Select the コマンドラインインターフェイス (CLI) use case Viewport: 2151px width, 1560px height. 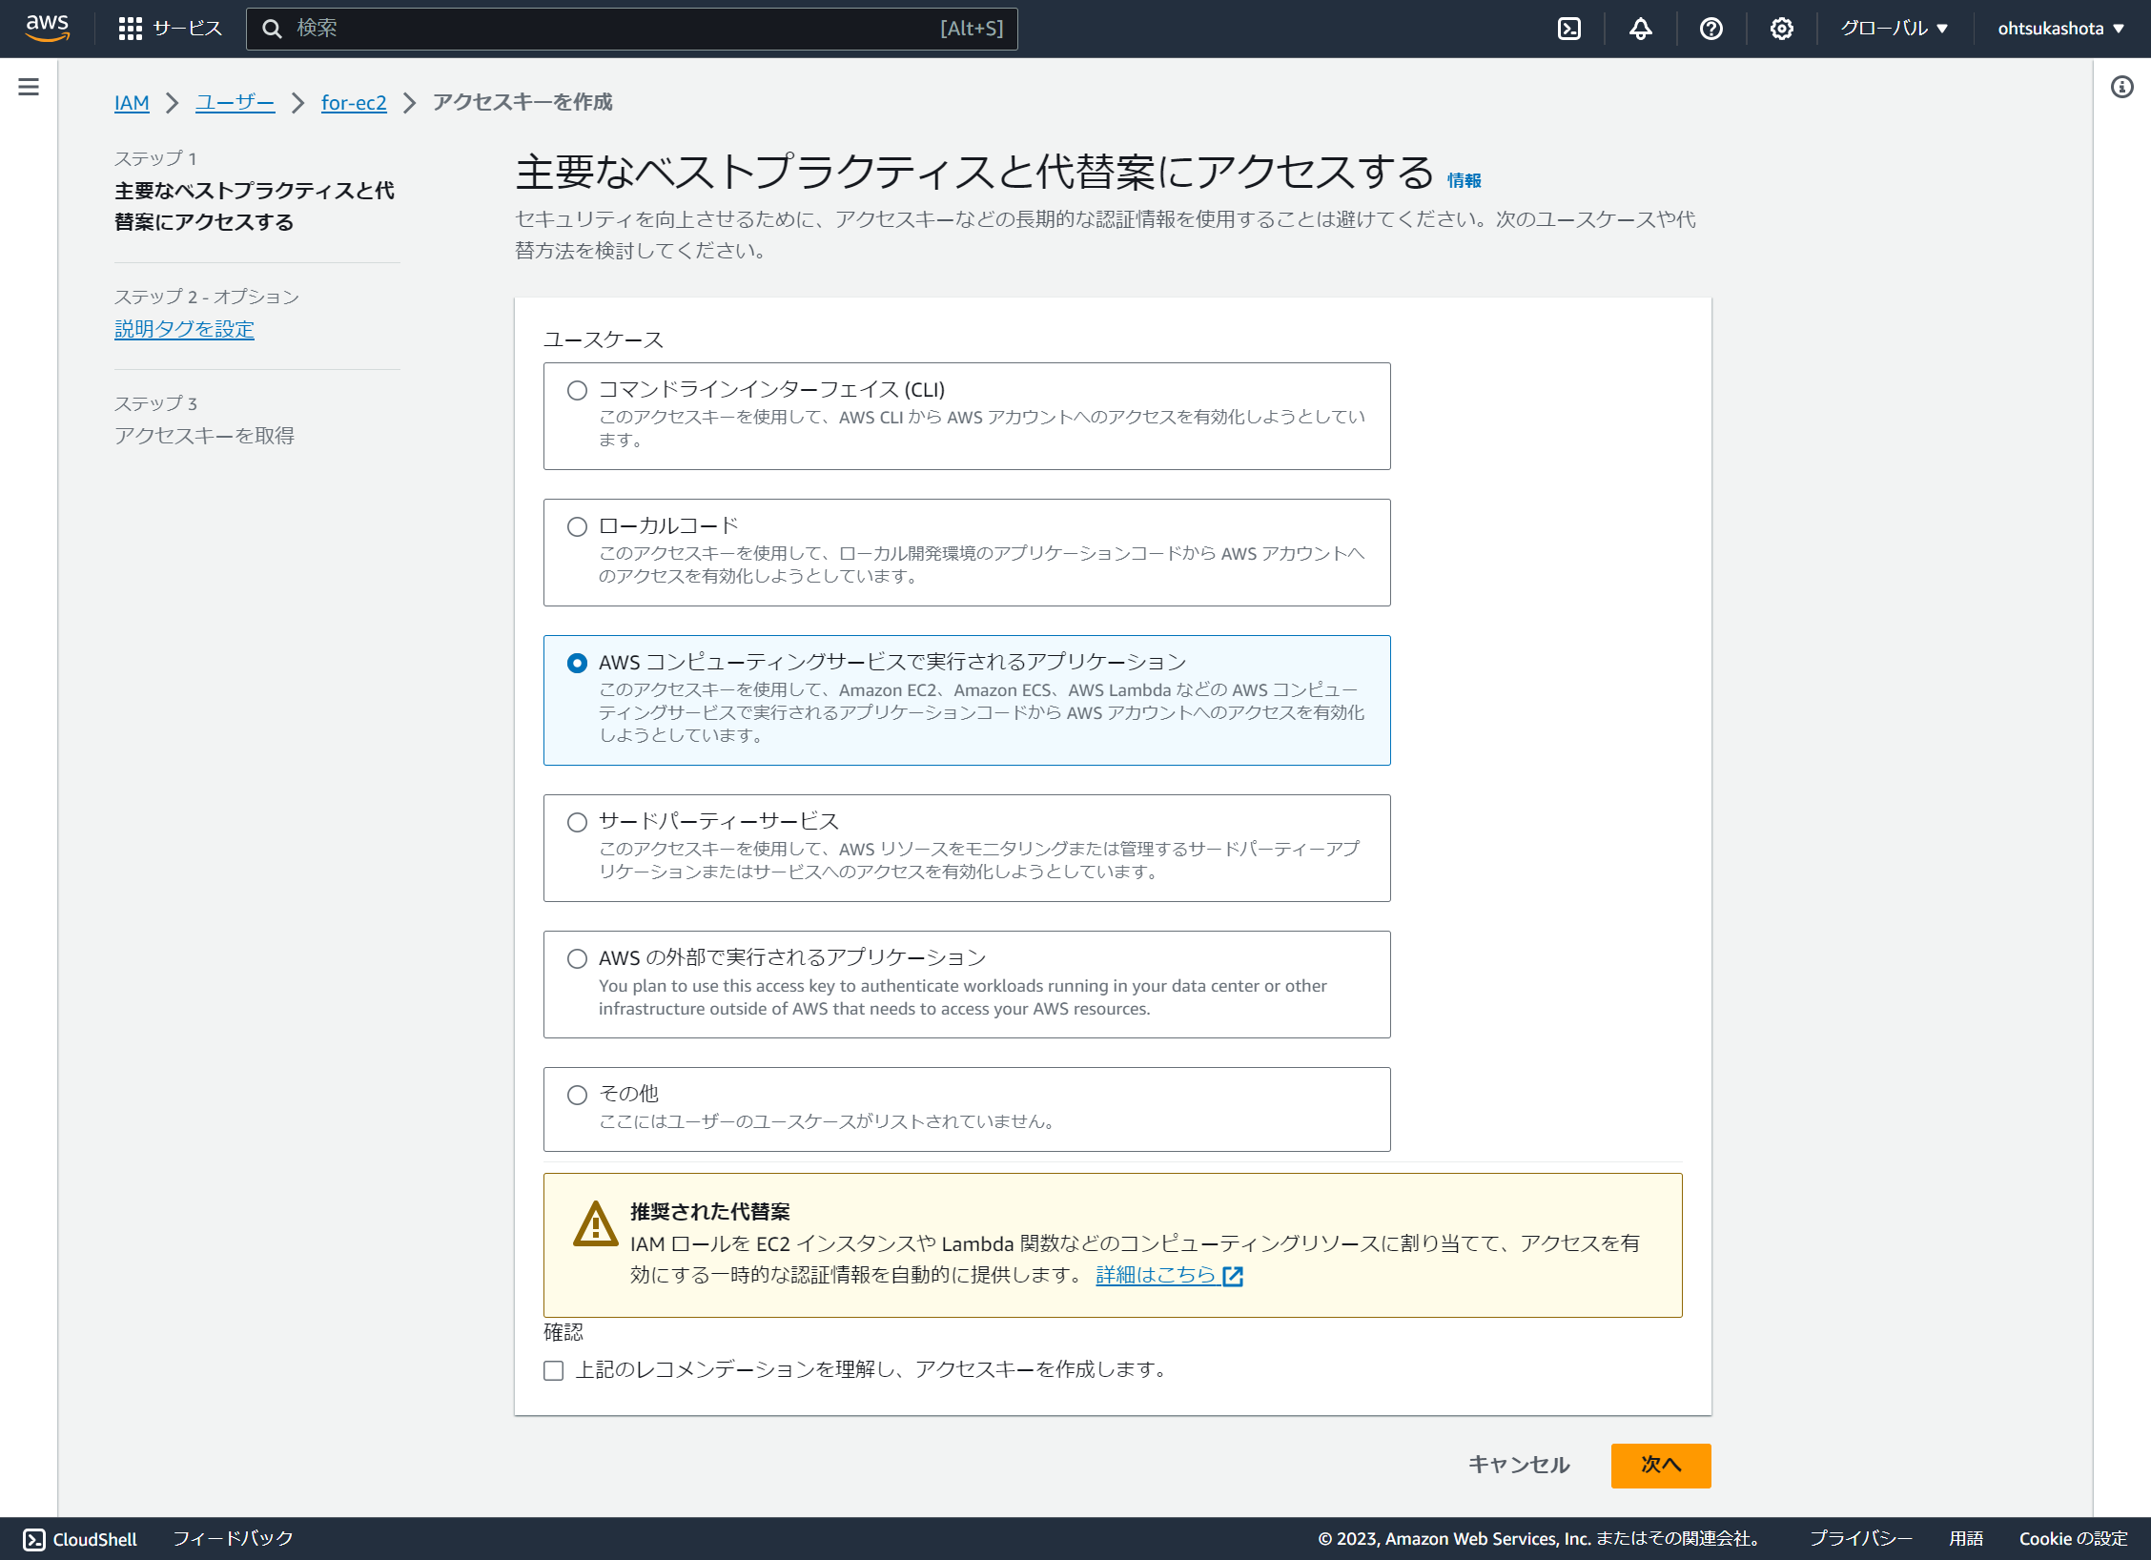pyautogui.click(x=576, y=391)
